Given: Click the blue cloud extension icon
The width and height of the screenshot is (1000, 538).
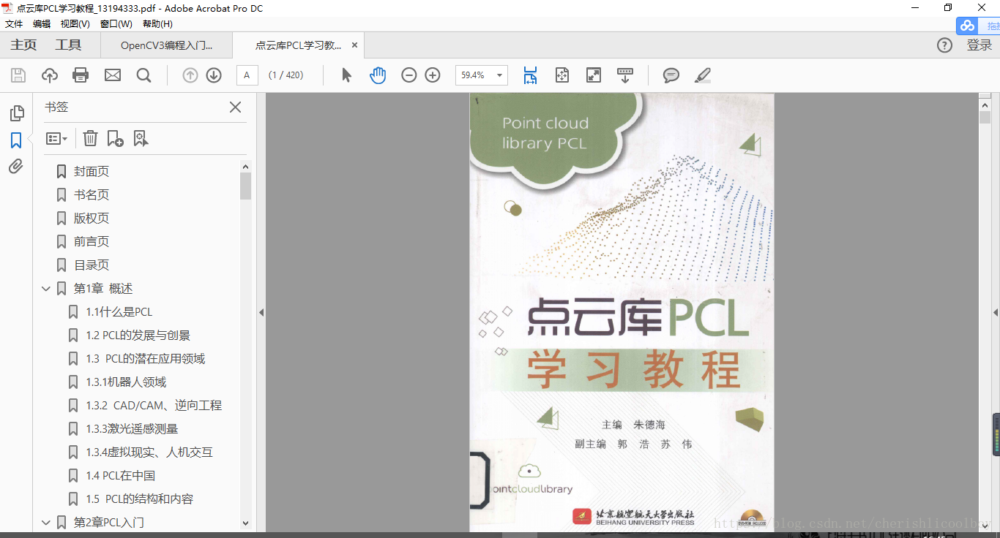Looking at the screenshot, I should (x=968, y=26).
